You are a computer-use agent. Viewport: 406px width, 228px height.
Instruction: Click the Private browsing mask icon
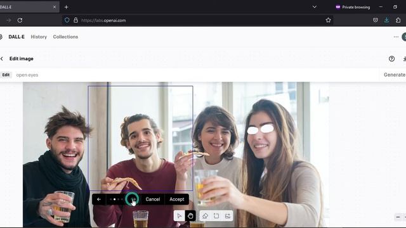coord(338,7)
